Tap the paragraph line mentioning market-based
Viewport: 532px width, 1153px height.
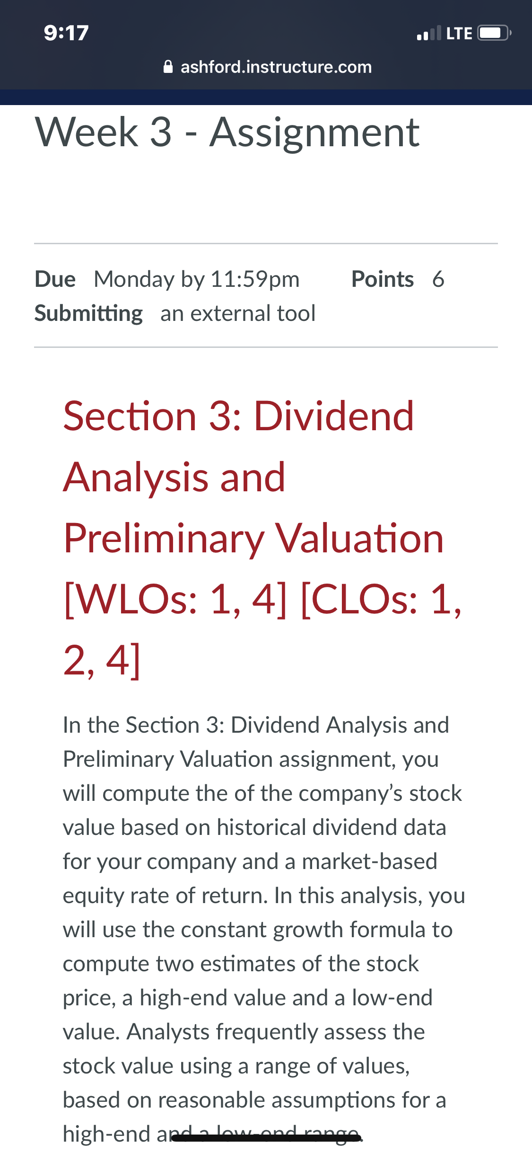(250, 862)
